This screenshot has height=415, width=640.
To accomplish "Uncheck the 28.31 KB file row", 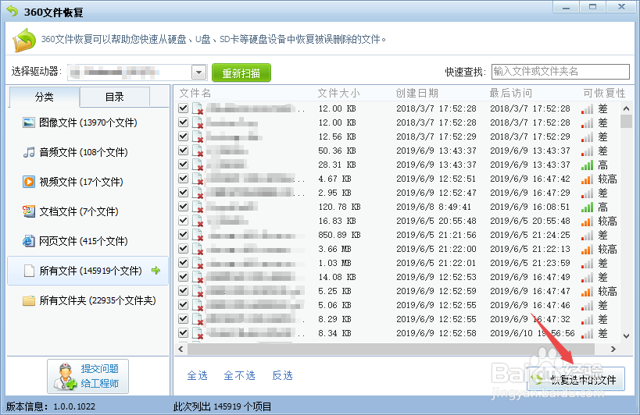I will point(184,164).
